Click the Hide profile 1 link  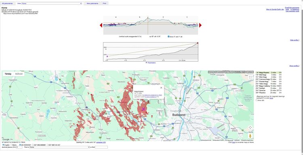(295, 40)
